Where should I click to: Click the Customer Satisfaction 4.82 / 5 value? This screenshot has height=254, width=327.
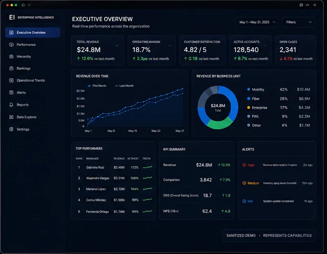(195, 50)
